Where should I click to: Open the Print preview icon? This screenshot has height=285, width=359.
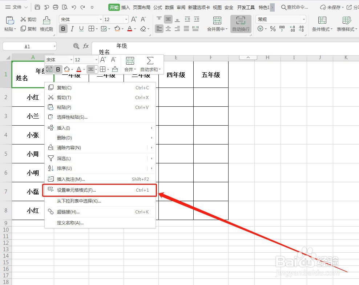65,7
